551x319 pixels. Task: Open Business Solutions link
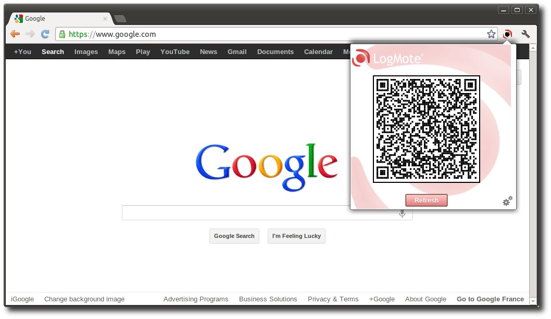pyautogui.click(x=268, y=299)
